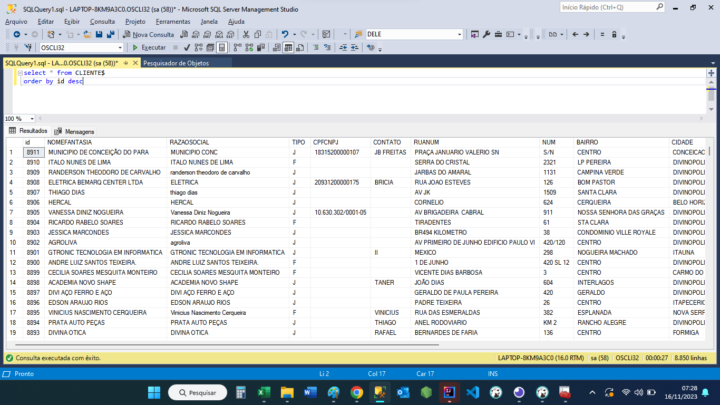Viewport: 720px width, 405px height.
Task: Click the Parse checkmark icon
Action: (x=187, y=47)
